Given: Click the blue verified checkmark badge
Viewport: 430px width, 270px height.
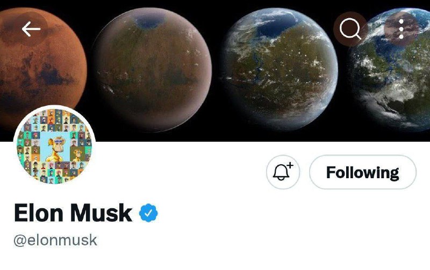Looking at the screenshot, I should pos(148,213).
